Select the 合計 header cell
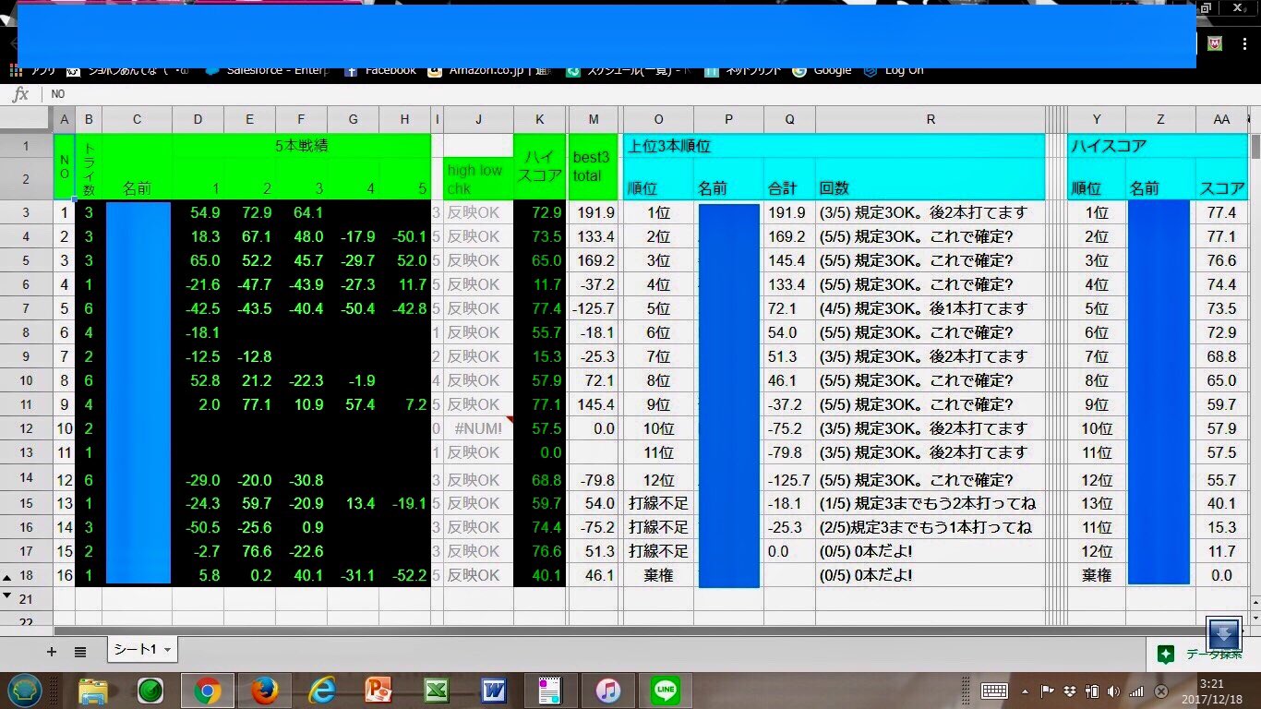The height and width of the screenshot is (709, 1261). [x=789, y=179]
